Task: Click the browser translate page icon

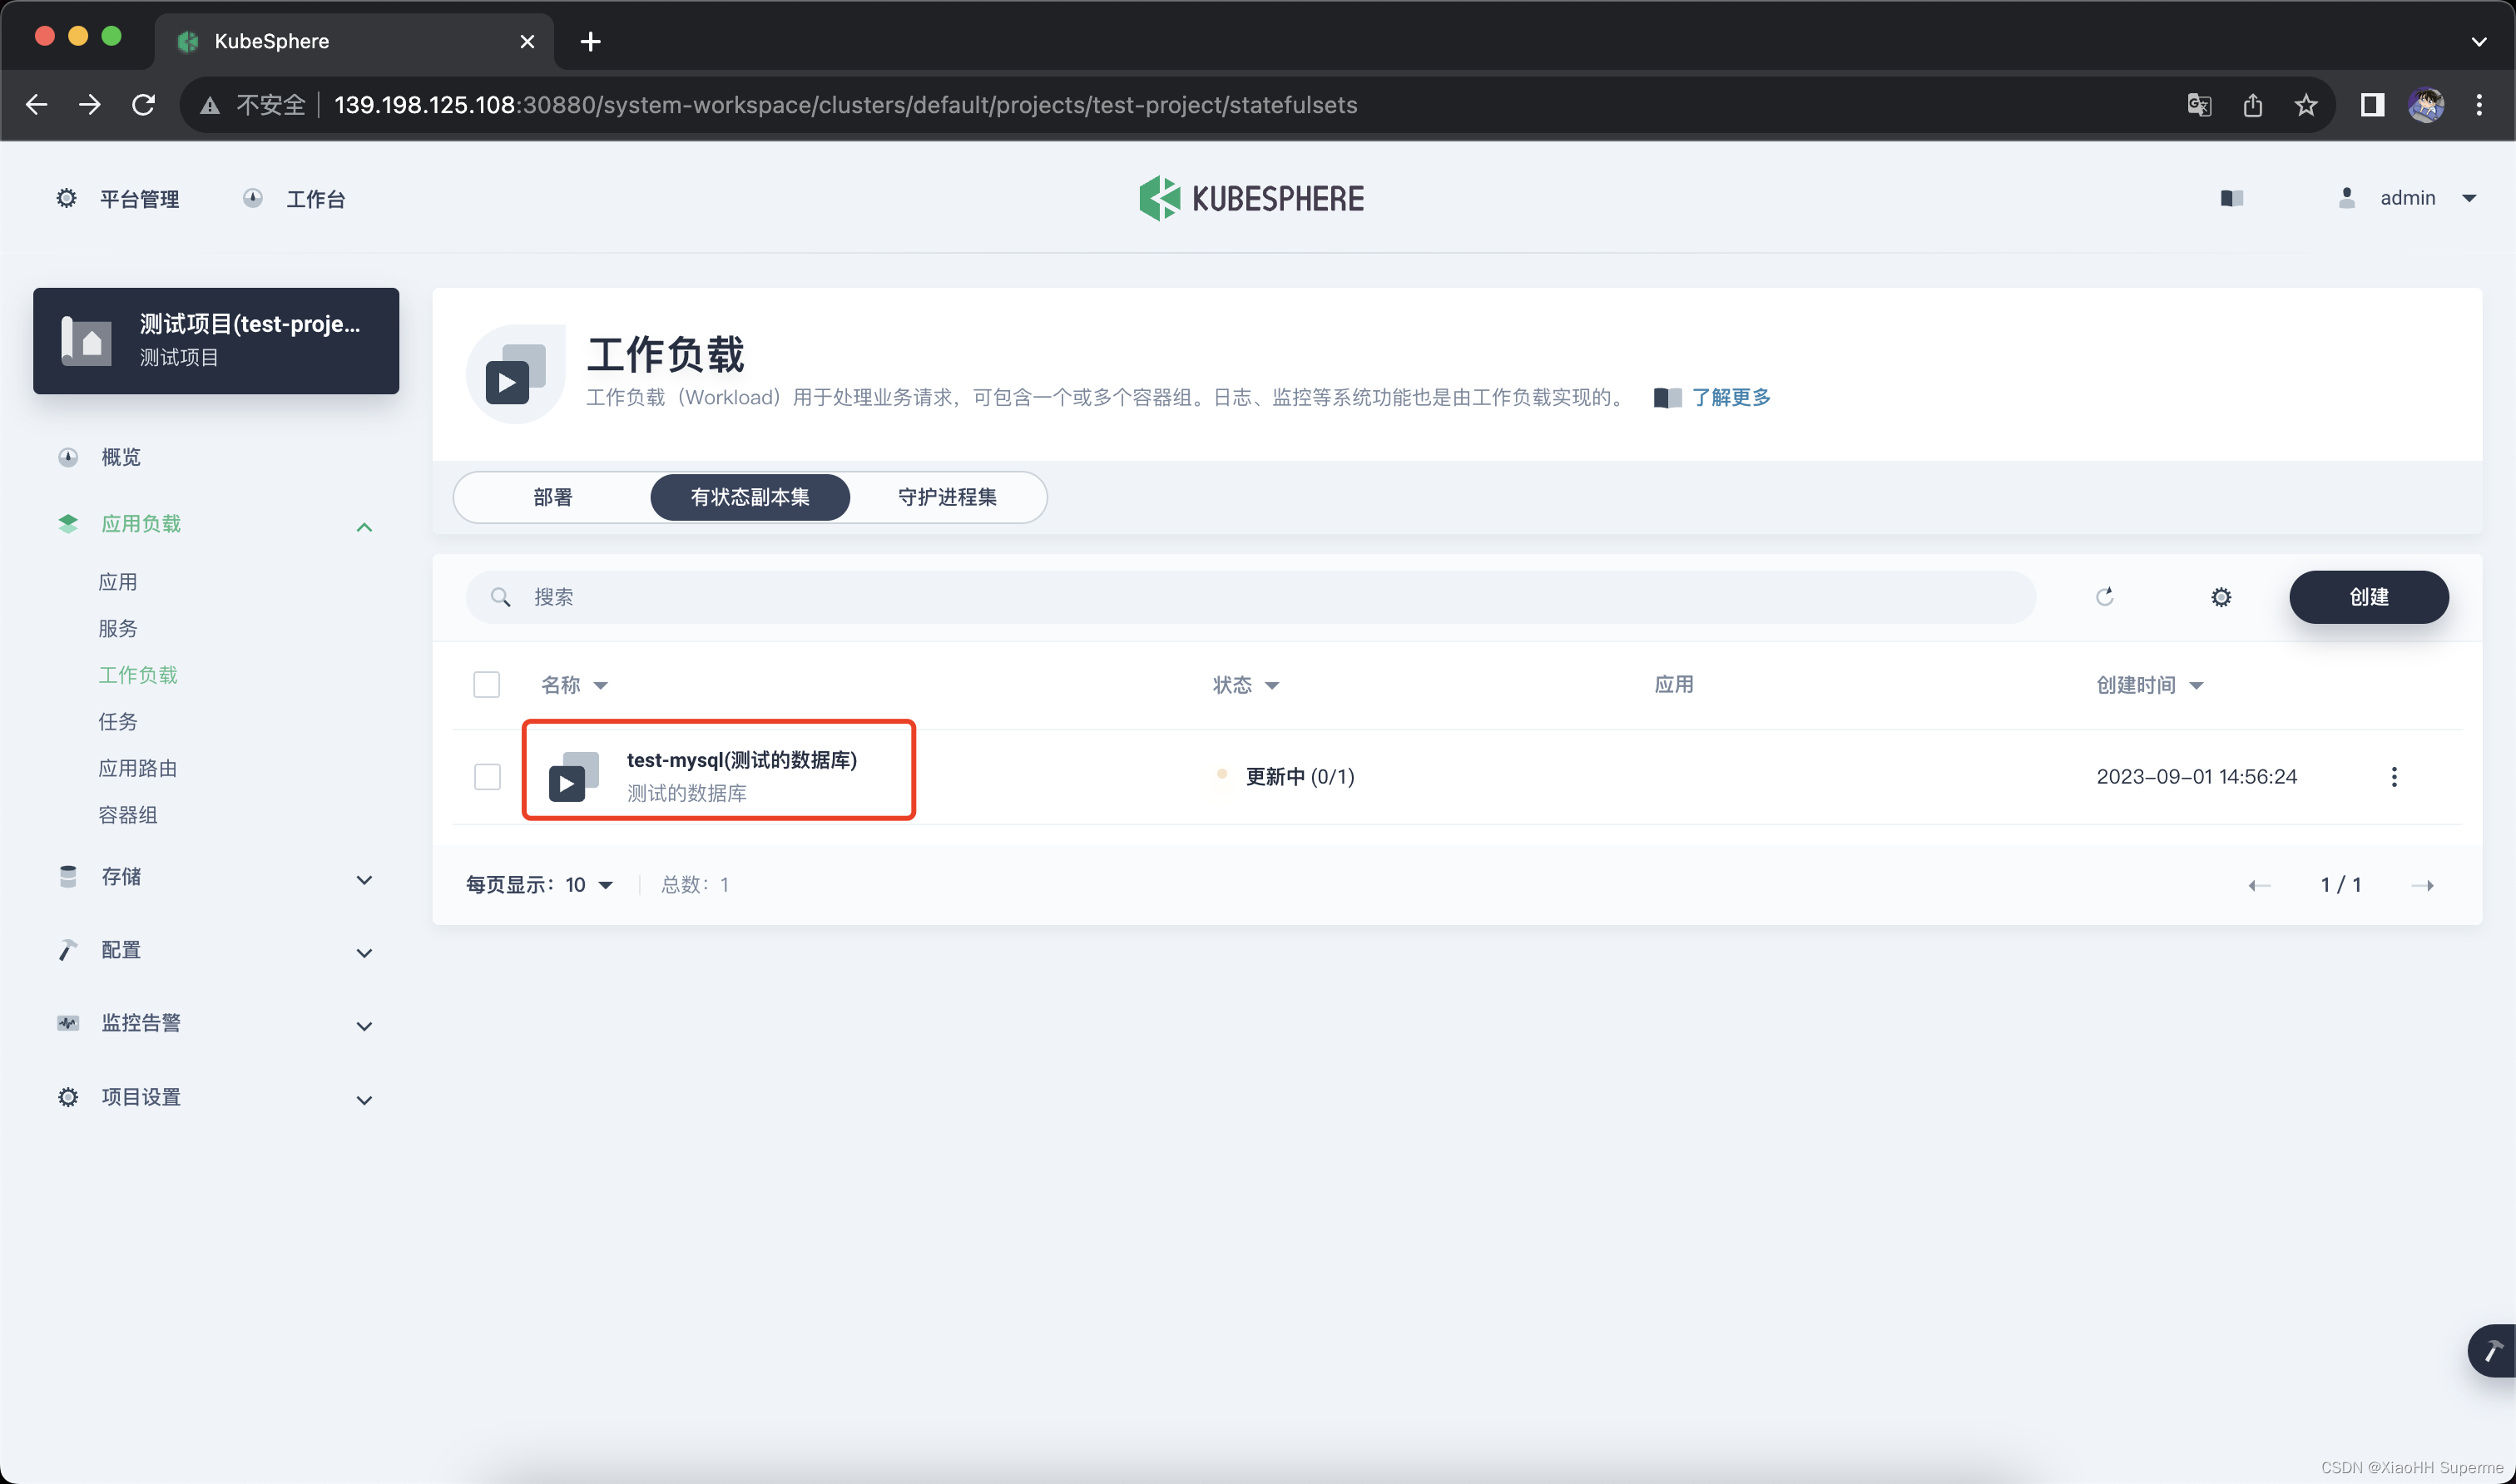Action: pos(2198,105)
